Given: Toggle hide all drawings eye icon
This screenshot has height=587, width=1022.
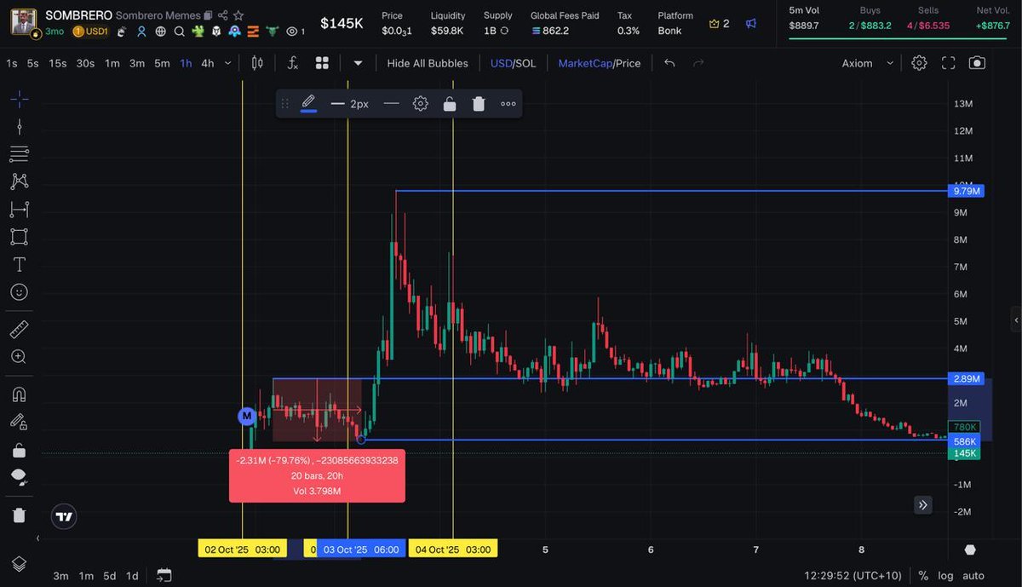Looking at the screenshot, I should 19,476.
